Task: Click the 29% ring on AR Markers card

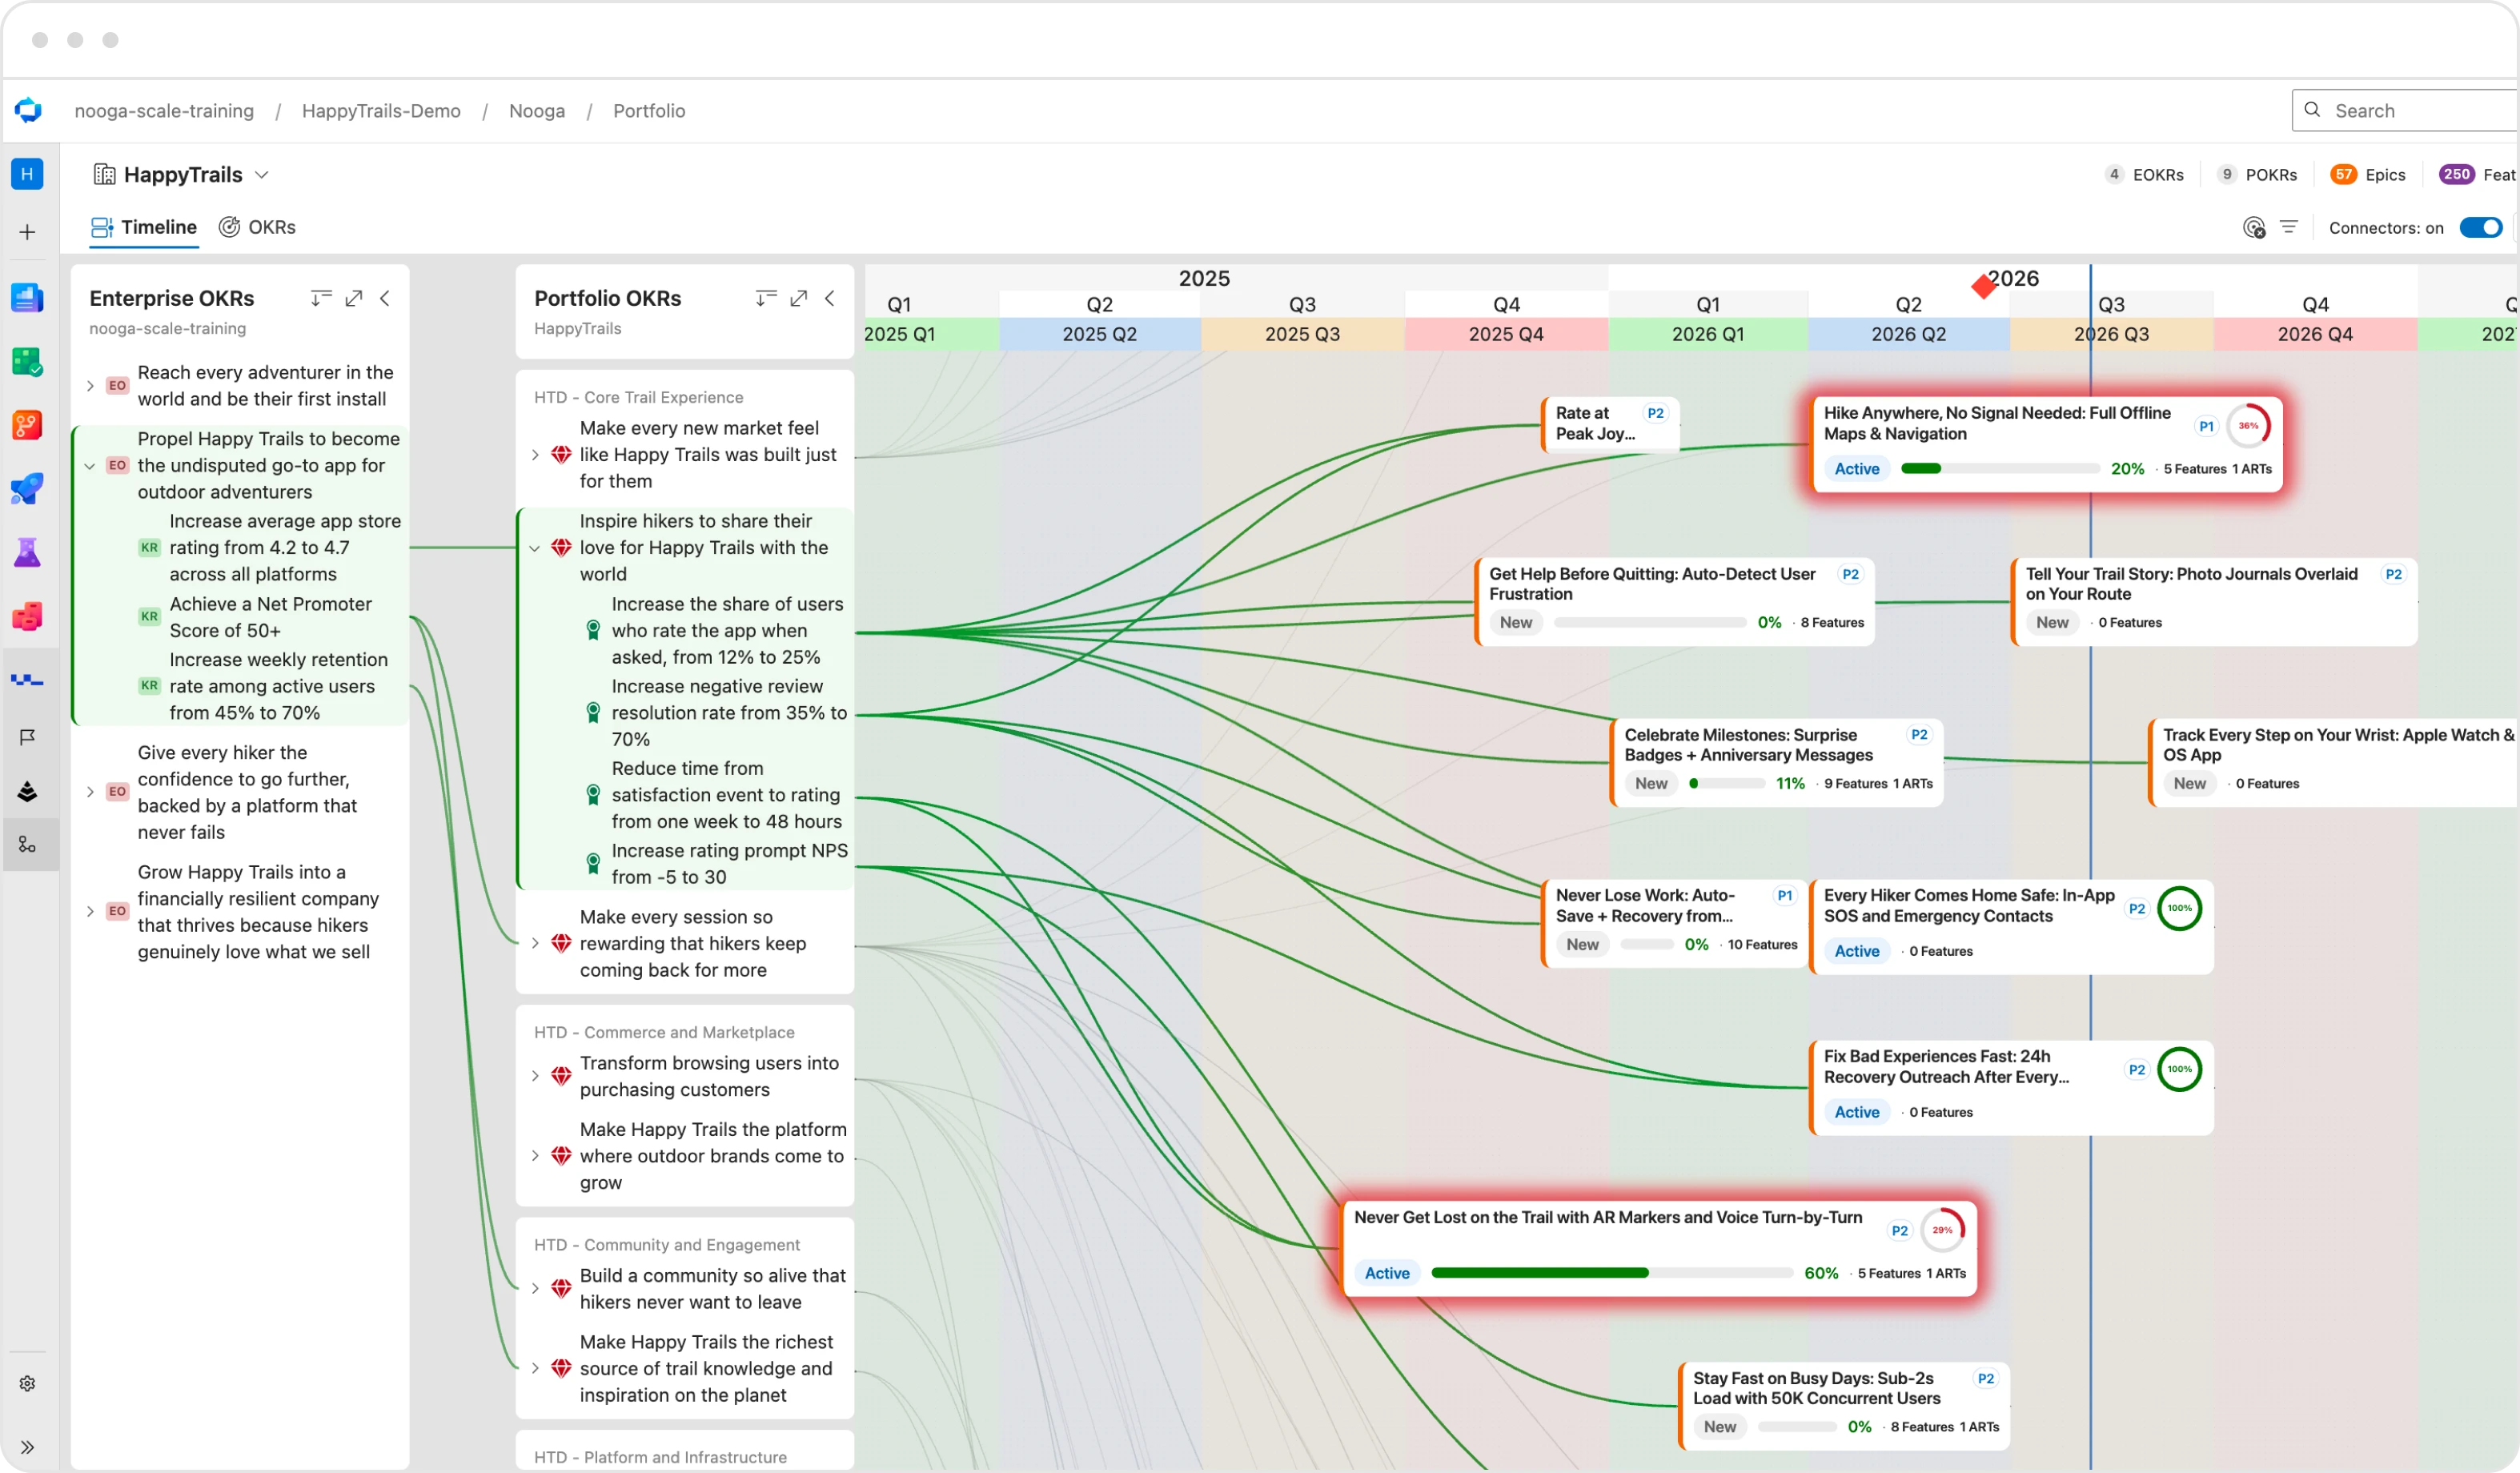Action: click(1943, 1231)
